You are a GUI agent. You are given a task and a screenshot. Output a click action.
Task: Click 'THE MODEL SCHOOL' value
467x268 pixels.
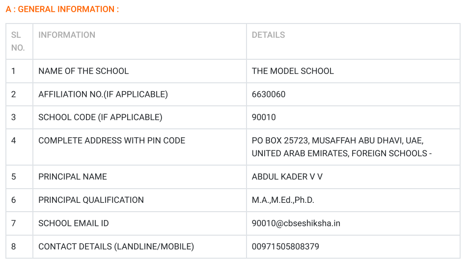293,71
